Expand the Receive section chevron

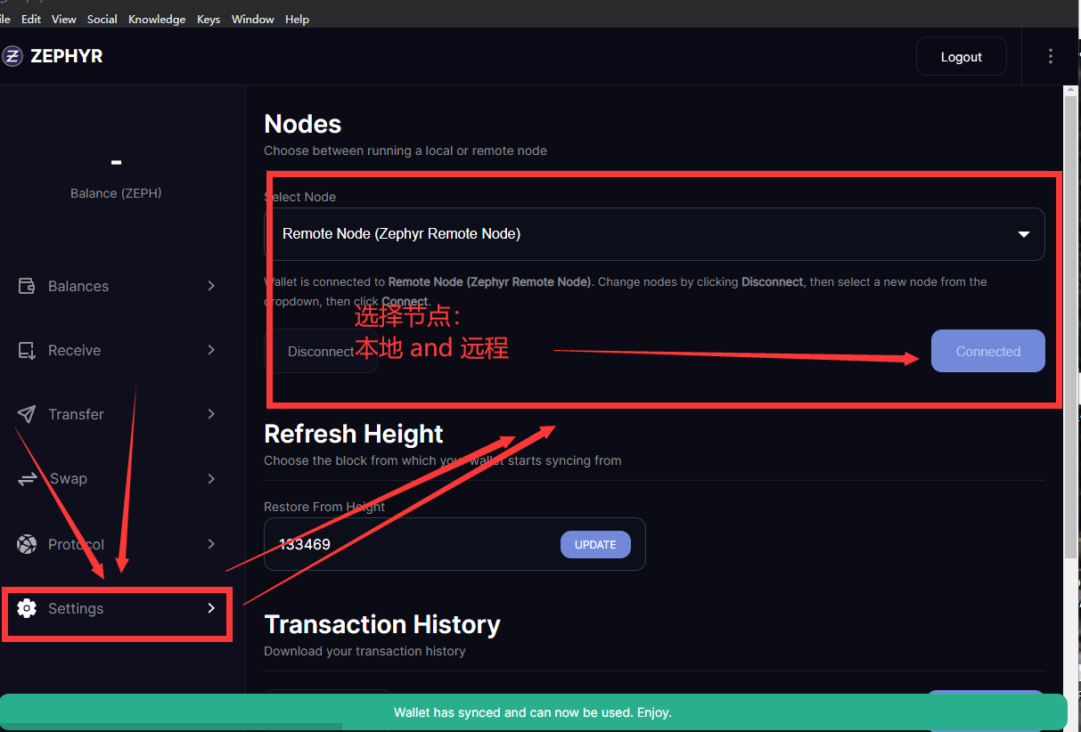(x=211, y=350)
